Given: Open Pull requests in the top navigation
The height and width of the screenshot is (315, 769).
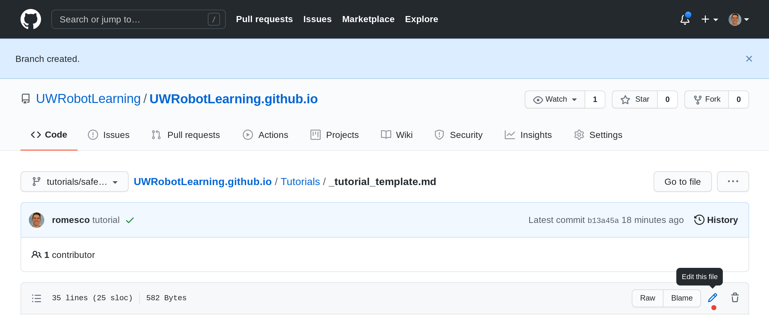Looking at the screenshot, I should (x=264, y=19).
